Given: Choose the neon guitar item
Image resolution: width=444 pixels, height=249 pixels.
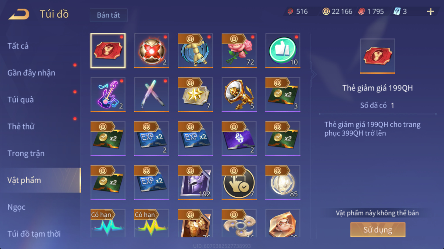Looking at the screenshot, I should tap(108, 95).
